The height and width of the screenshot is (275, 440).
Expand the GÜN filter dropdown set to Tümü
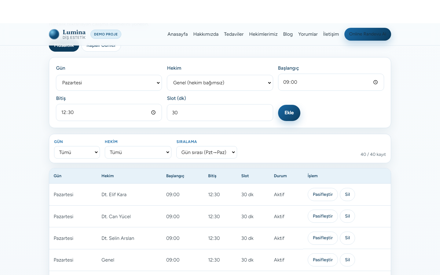pos(77,152)
